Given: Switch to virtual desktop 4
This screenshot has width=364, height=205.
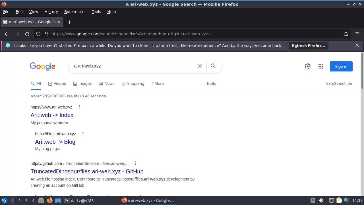Looking at the screenshot, I should tap(33, 200).
